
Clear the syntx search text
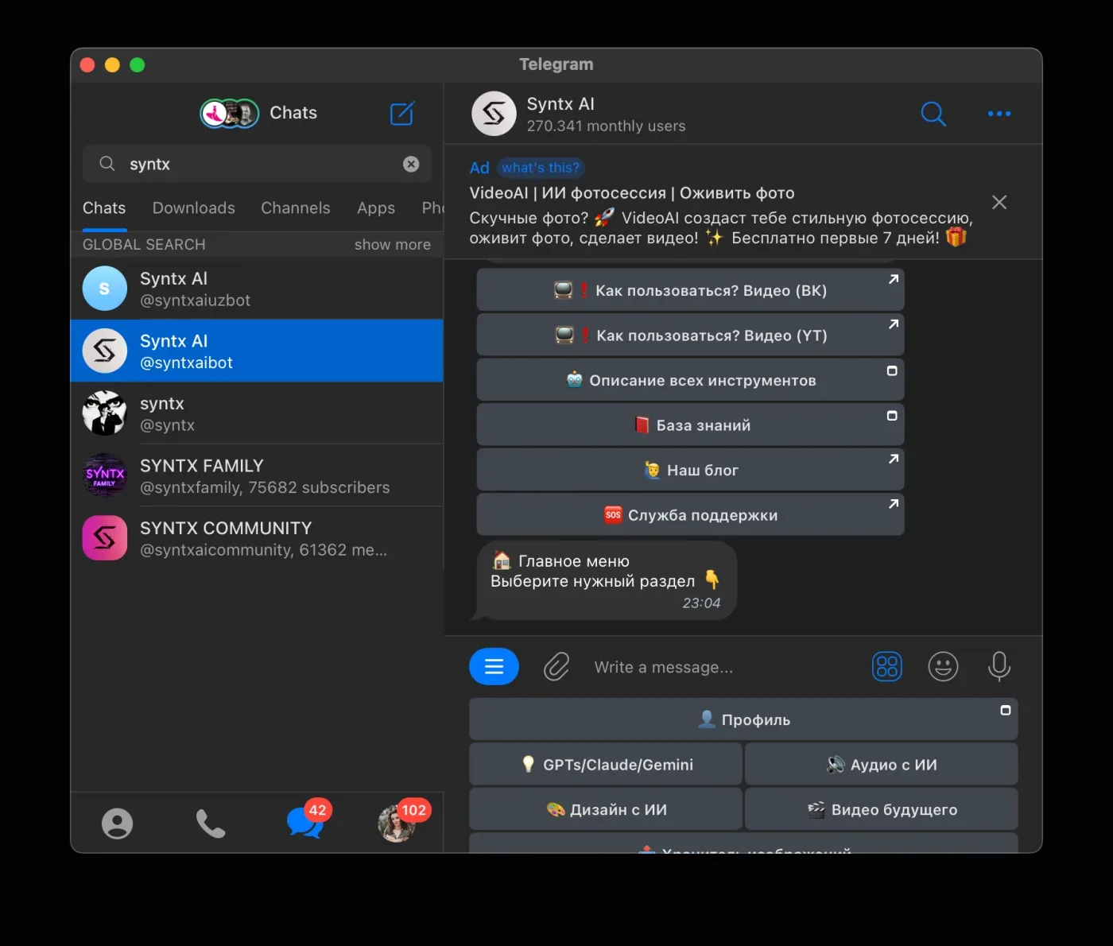(x=411, y=164)
